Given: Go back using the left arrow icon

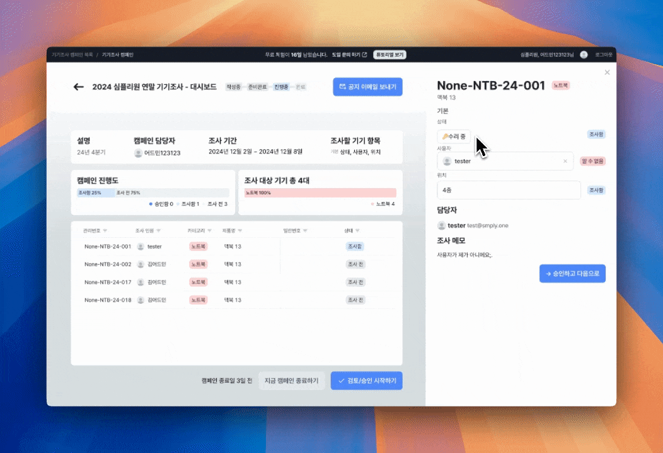Looking at the screenshot, I should pyautogui.click(x=78, y=87).
